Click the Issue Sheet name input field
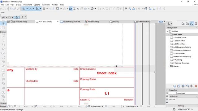The height and width of the screenshot is (111, 198). pos(187,93)
